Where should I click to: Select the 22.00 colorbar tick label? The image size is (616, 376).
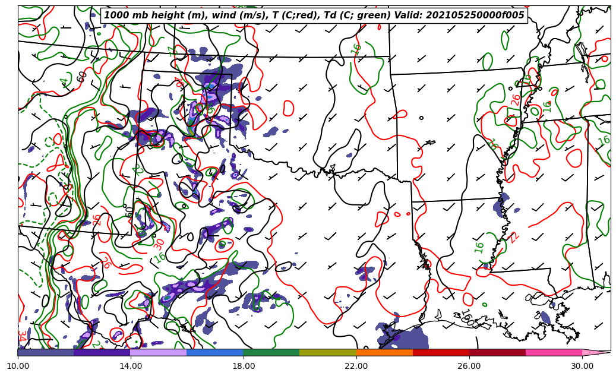(356, 366)
